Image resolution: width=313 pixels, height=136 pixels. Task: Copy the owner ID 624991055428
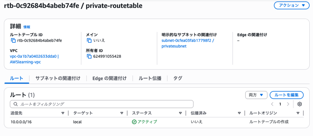click(x=89, y=56)
